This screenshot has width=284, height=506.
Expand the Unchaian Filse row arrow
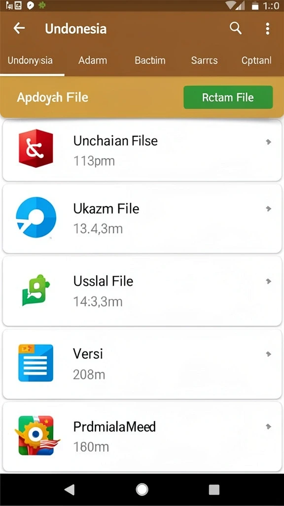268,142
